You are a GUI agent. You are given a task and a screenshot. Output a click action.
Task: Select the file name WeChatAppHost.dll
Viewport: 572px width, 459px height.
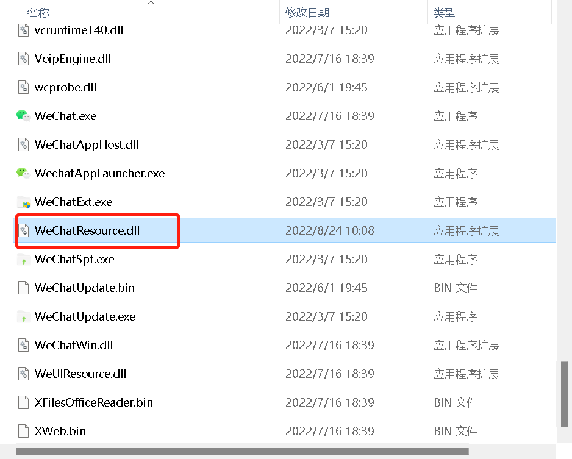pos(87,144)
